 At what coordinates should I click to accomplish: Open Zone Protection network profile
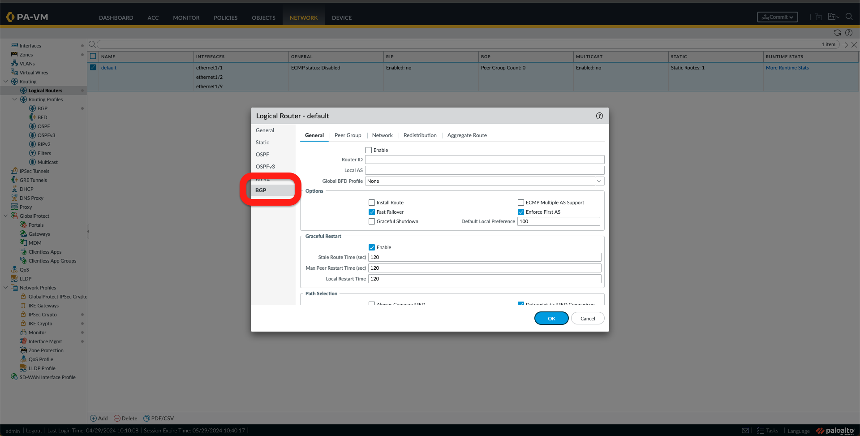click(46, 350)
